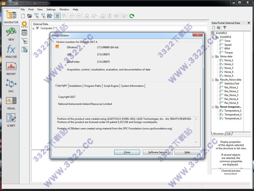Collapse the Room temperature group

[213, 107]
